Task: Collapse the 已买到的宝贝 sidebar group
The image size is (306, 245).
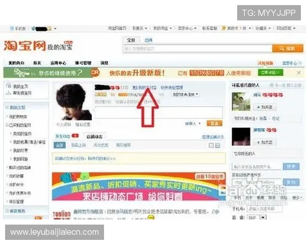Action: (x=7, y=125)
